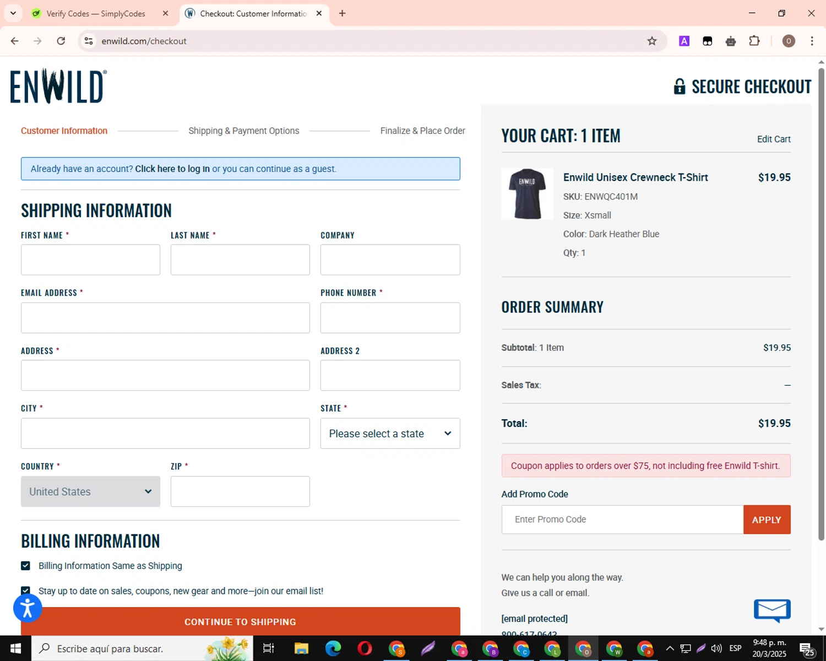Close the Verify Codes — SimplyCodes tab
The width and height of the screenshot is (826, 661).
coord(165,13)
